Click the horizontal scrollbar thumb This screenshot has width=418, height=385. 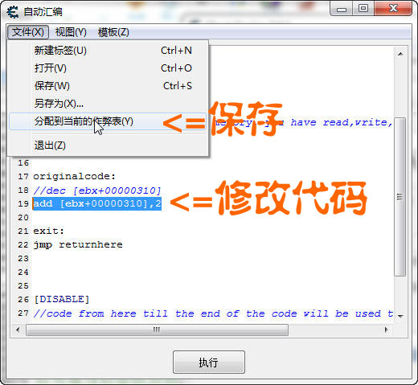coord(157,330)
